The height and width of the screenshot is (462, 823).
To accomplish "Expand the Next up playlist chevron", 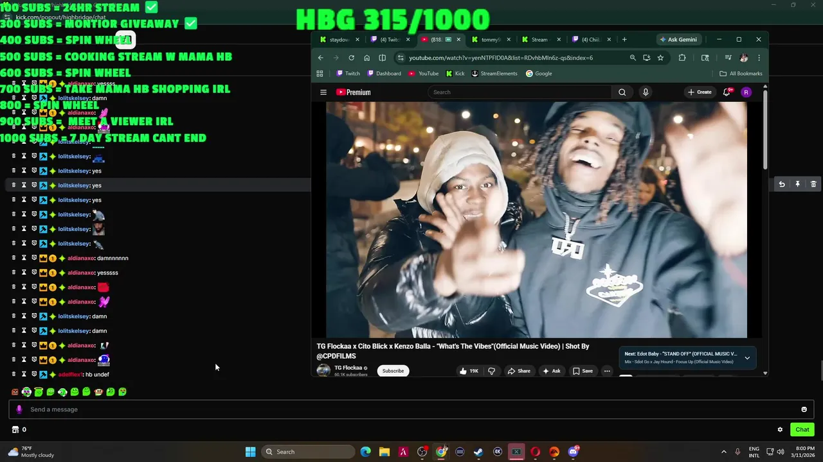I will [x=747, y=358].
